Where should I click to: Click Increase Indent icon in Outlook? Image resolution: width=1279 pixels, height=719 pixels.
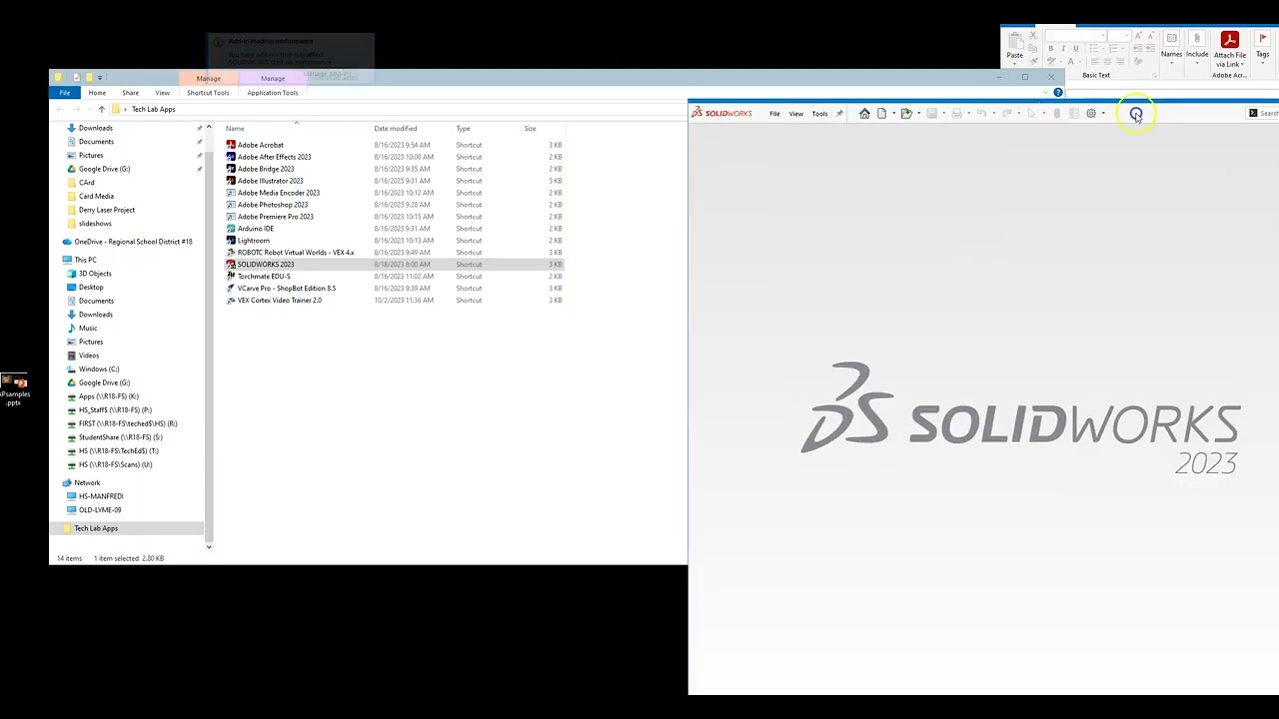coord(1149,49)
